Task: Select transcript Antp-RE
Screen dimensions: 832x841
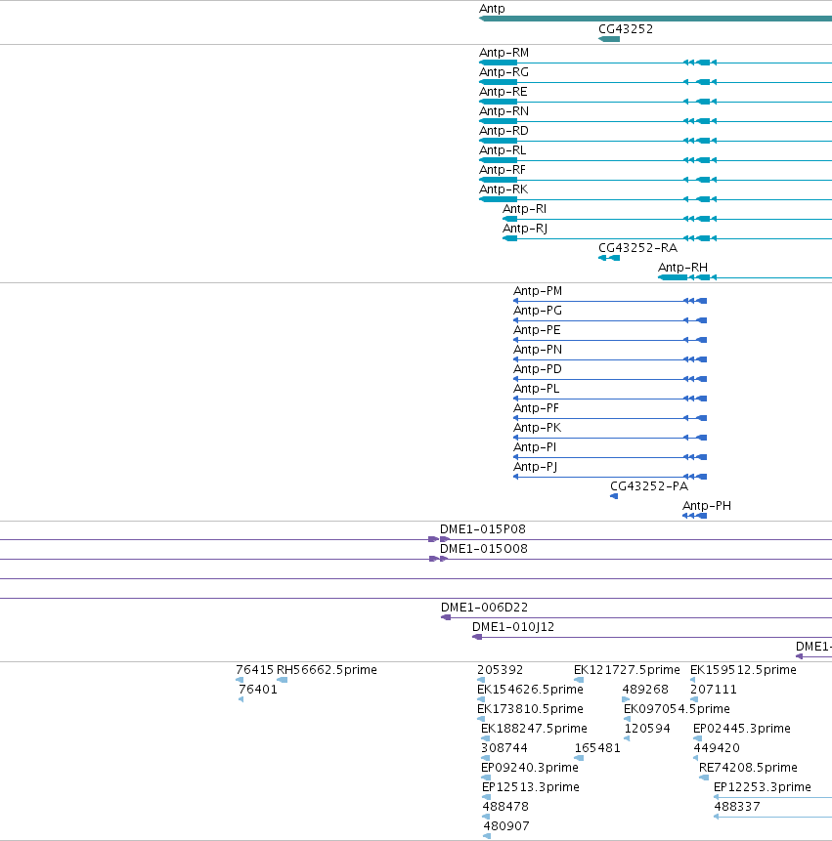Action: [503, 92]
